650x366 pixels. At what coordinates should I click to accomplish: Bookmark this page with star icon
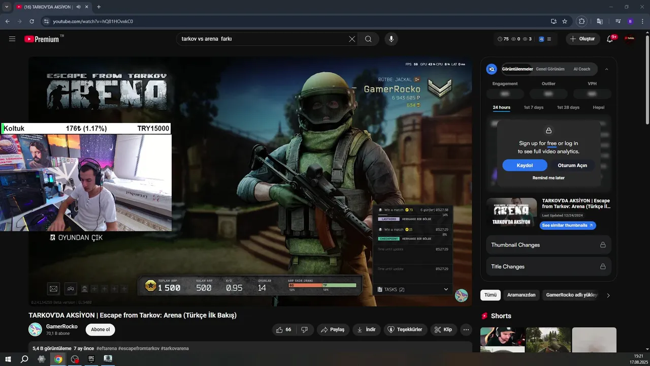pos(565,21)
